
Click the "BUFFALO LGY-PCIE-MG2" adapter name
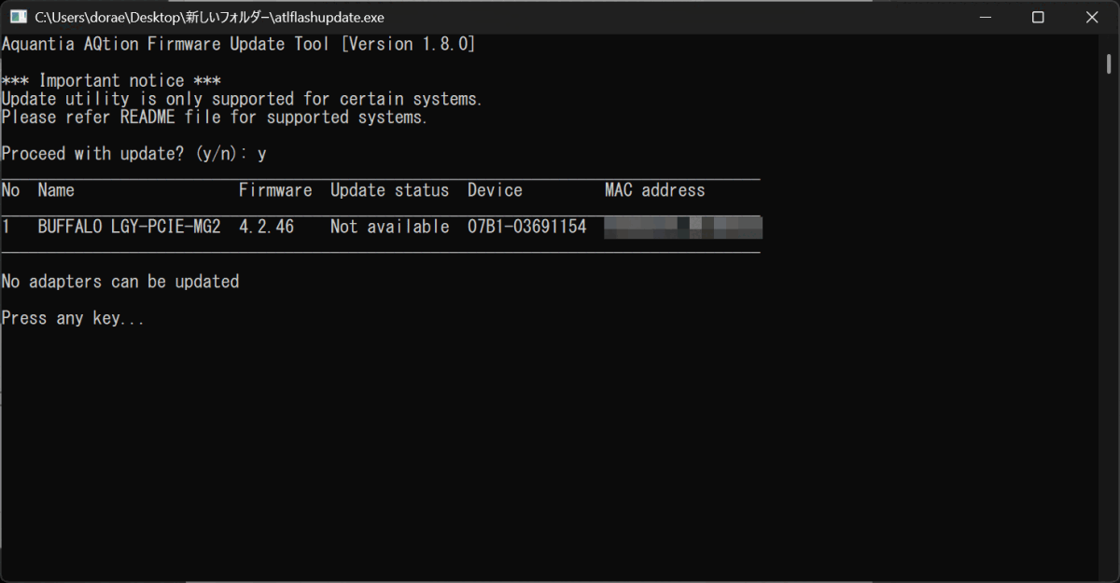129,227
